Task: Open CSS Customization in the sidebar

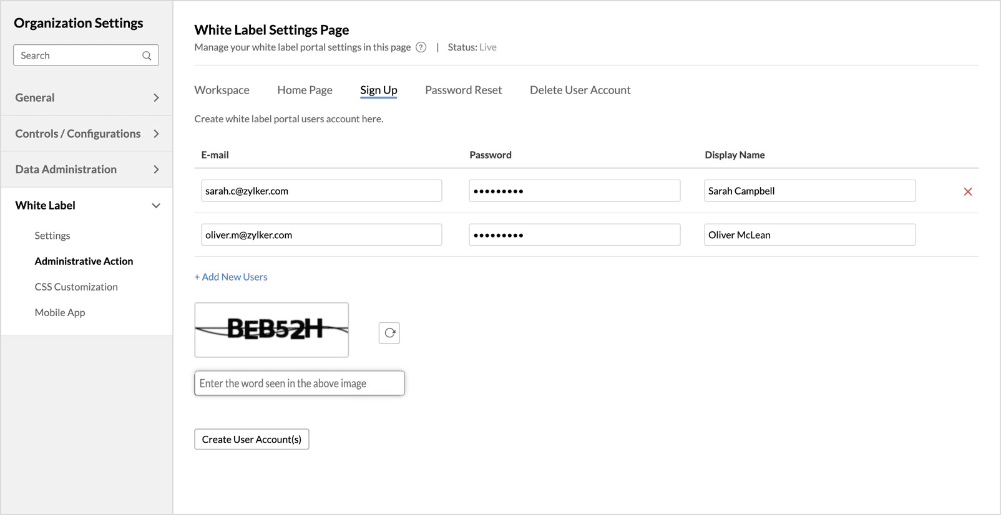Action: (76, 287)
